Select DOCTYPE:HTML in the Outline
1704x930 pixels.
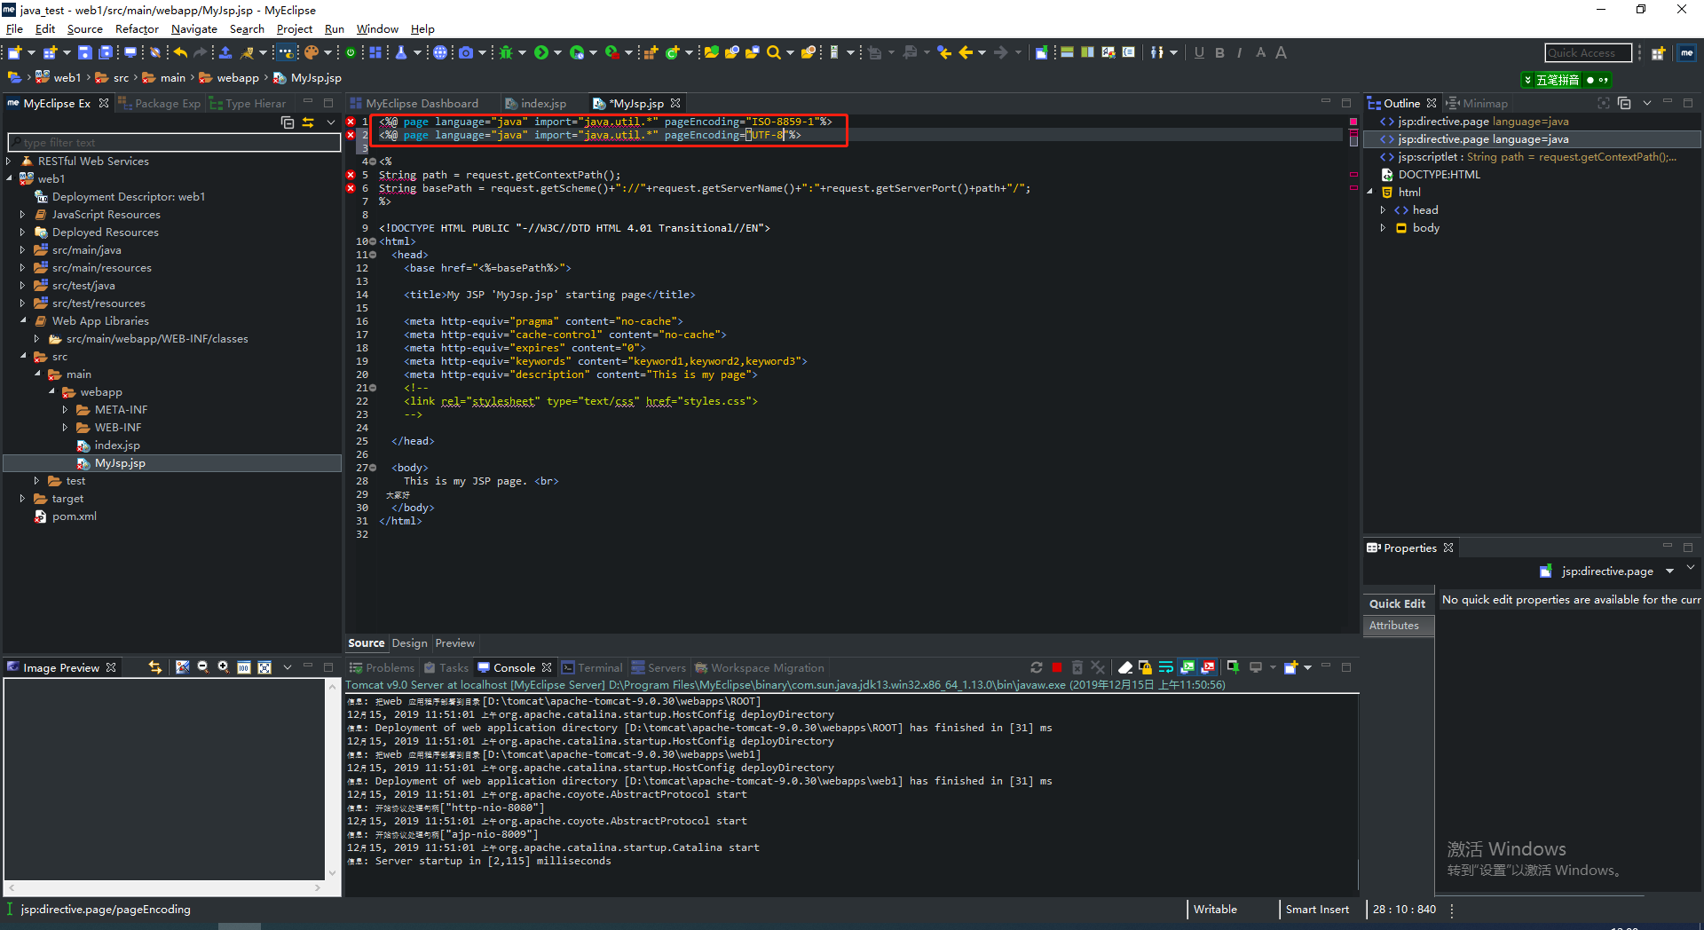pyautogui.click(x=1439, y=175)
